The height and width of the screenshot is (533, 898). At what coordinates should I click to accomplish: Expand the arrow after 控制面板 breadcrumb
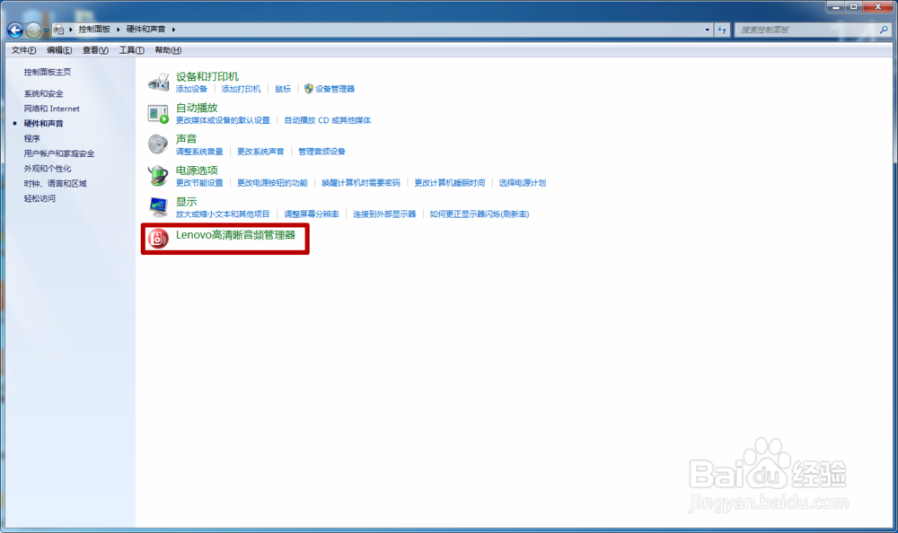pos(119,30)
